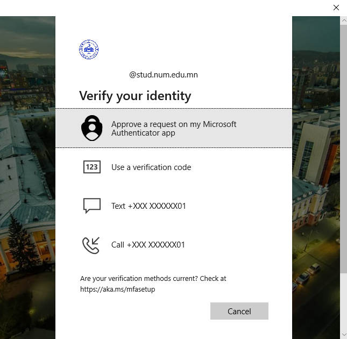
Task: Click 'Are your verification methods current?' text
Action: click(139, 279)
